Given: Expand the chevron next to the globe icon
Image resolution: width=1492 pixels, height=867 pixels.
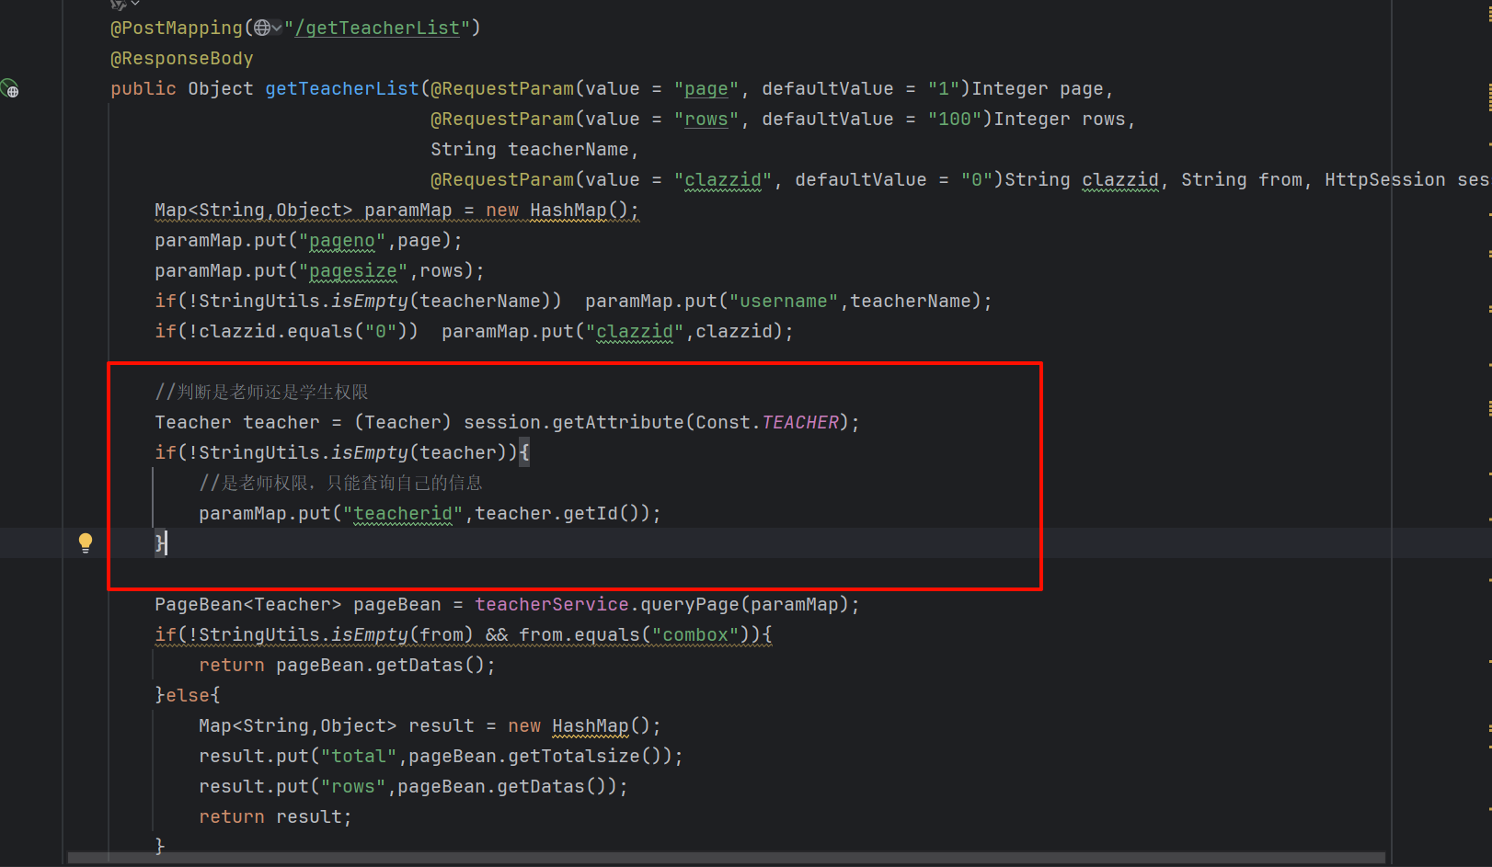Looking at the screenshot, I should click(277, 29).
